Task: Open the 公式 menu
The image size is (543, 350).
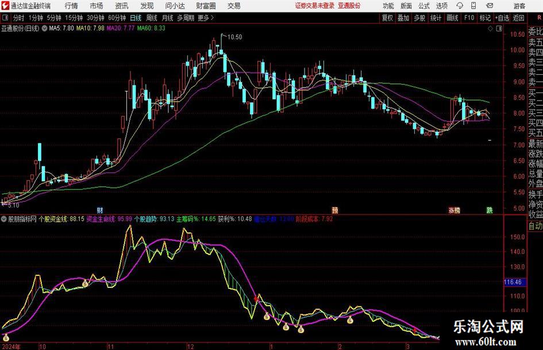Action: [424, 6]
